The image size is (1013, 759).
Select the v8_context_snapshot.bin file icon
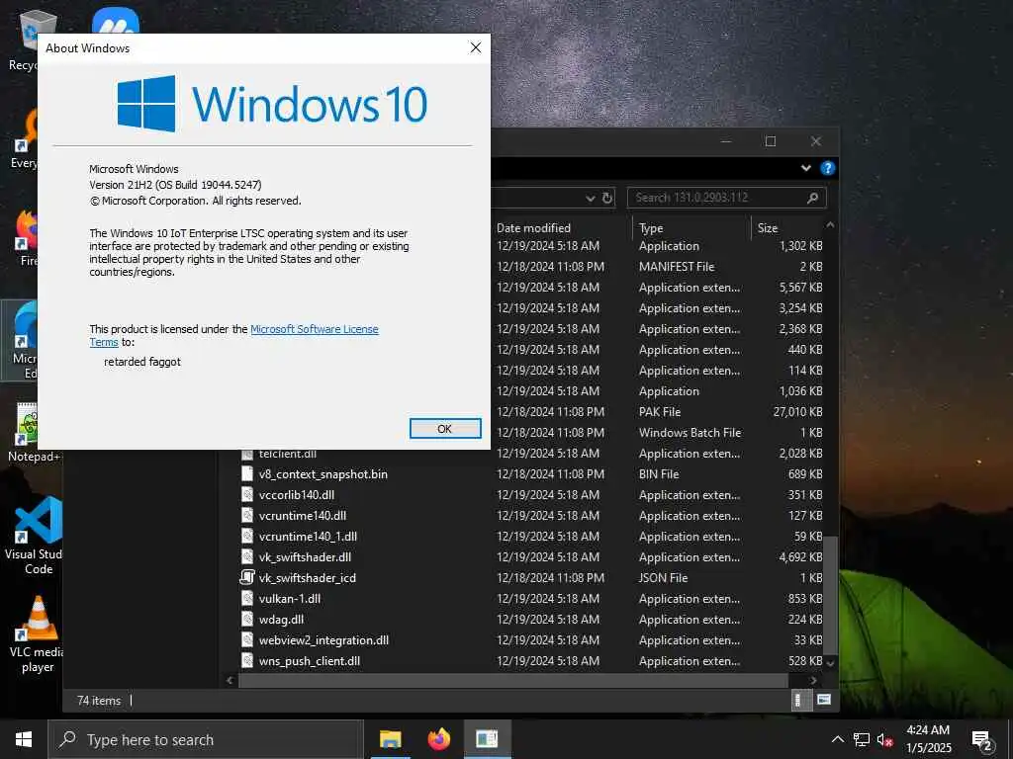pos(246,473)
